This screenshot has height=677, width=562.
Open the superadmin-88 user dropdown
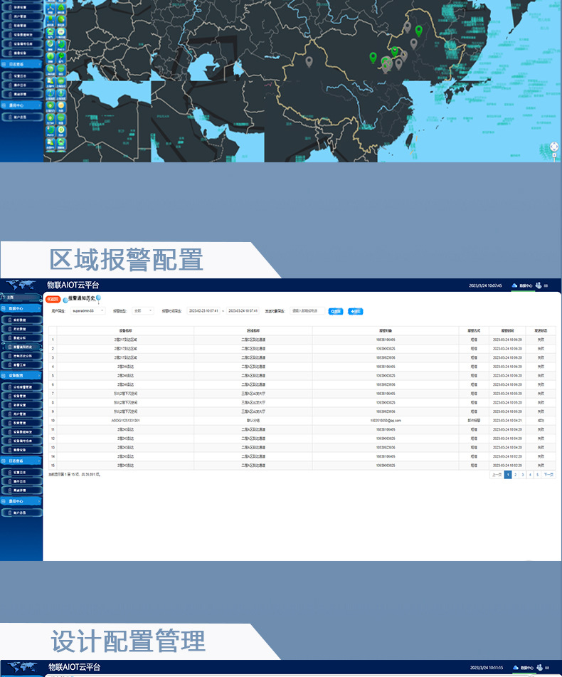(x=88, y=311)
